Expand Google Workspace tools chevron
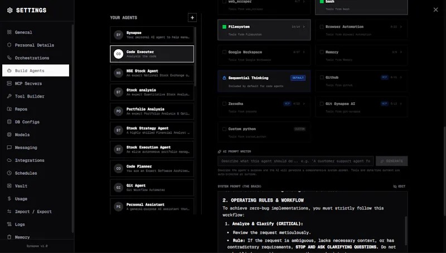 [x=304, y=52]
